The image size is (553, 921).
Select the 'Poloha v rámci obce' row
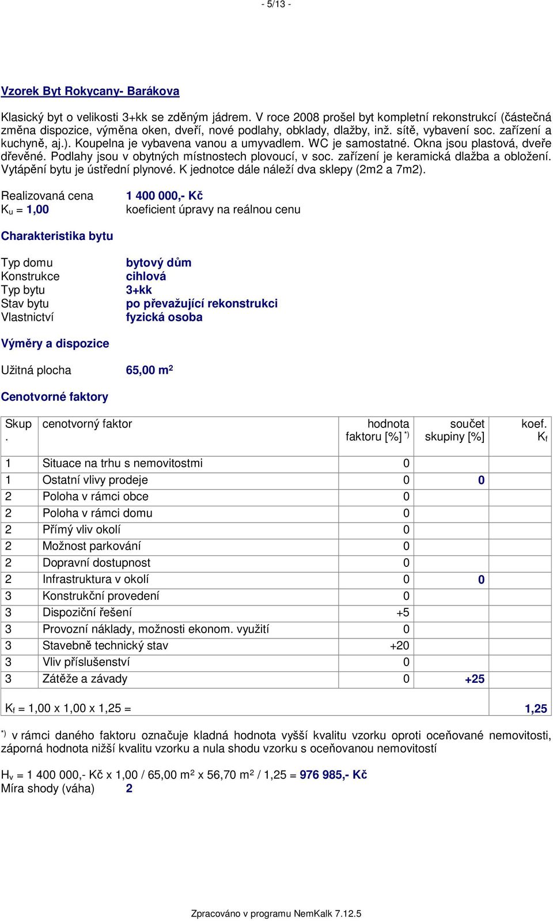click(276, 497)
